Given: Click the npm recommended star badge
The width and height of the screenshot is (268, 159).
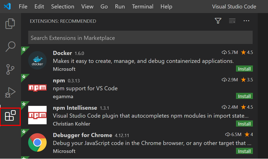Looking at the screenshot, I should tap(24, 77).
